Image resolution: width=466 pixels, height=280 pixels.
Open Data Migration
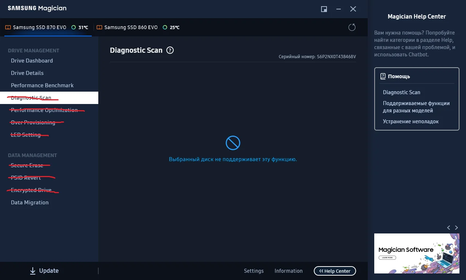[30, 203]
